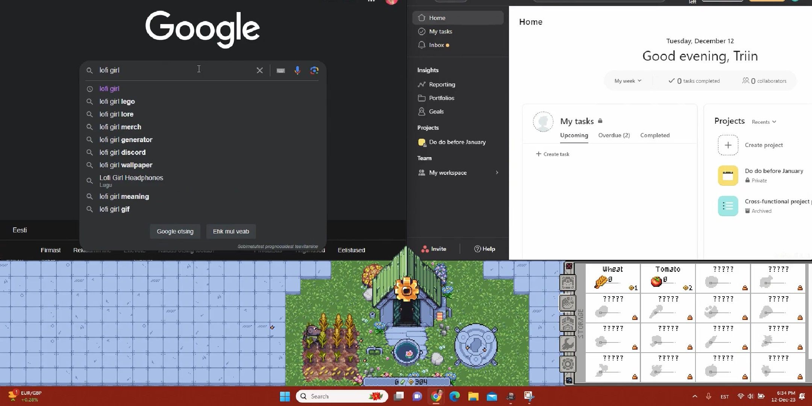Open the buildings panel in the game sidebar
The width and height of the screenshot is (812, 406).
pyautogui.click(x=568, y=323)
